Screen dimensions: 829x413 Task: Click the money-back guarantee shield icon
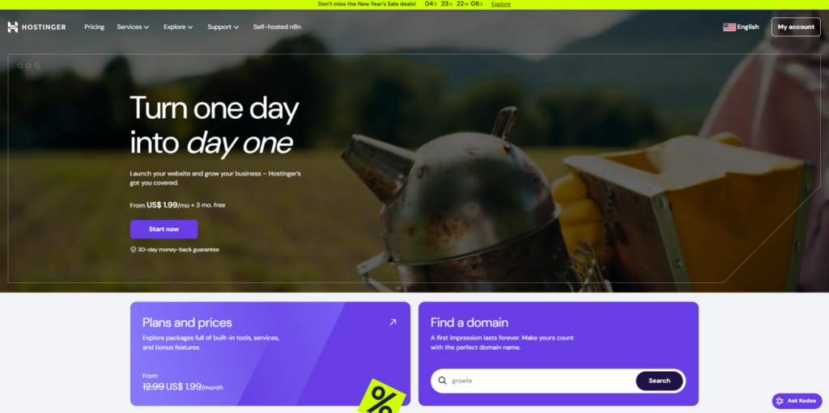tap(134, 249)
